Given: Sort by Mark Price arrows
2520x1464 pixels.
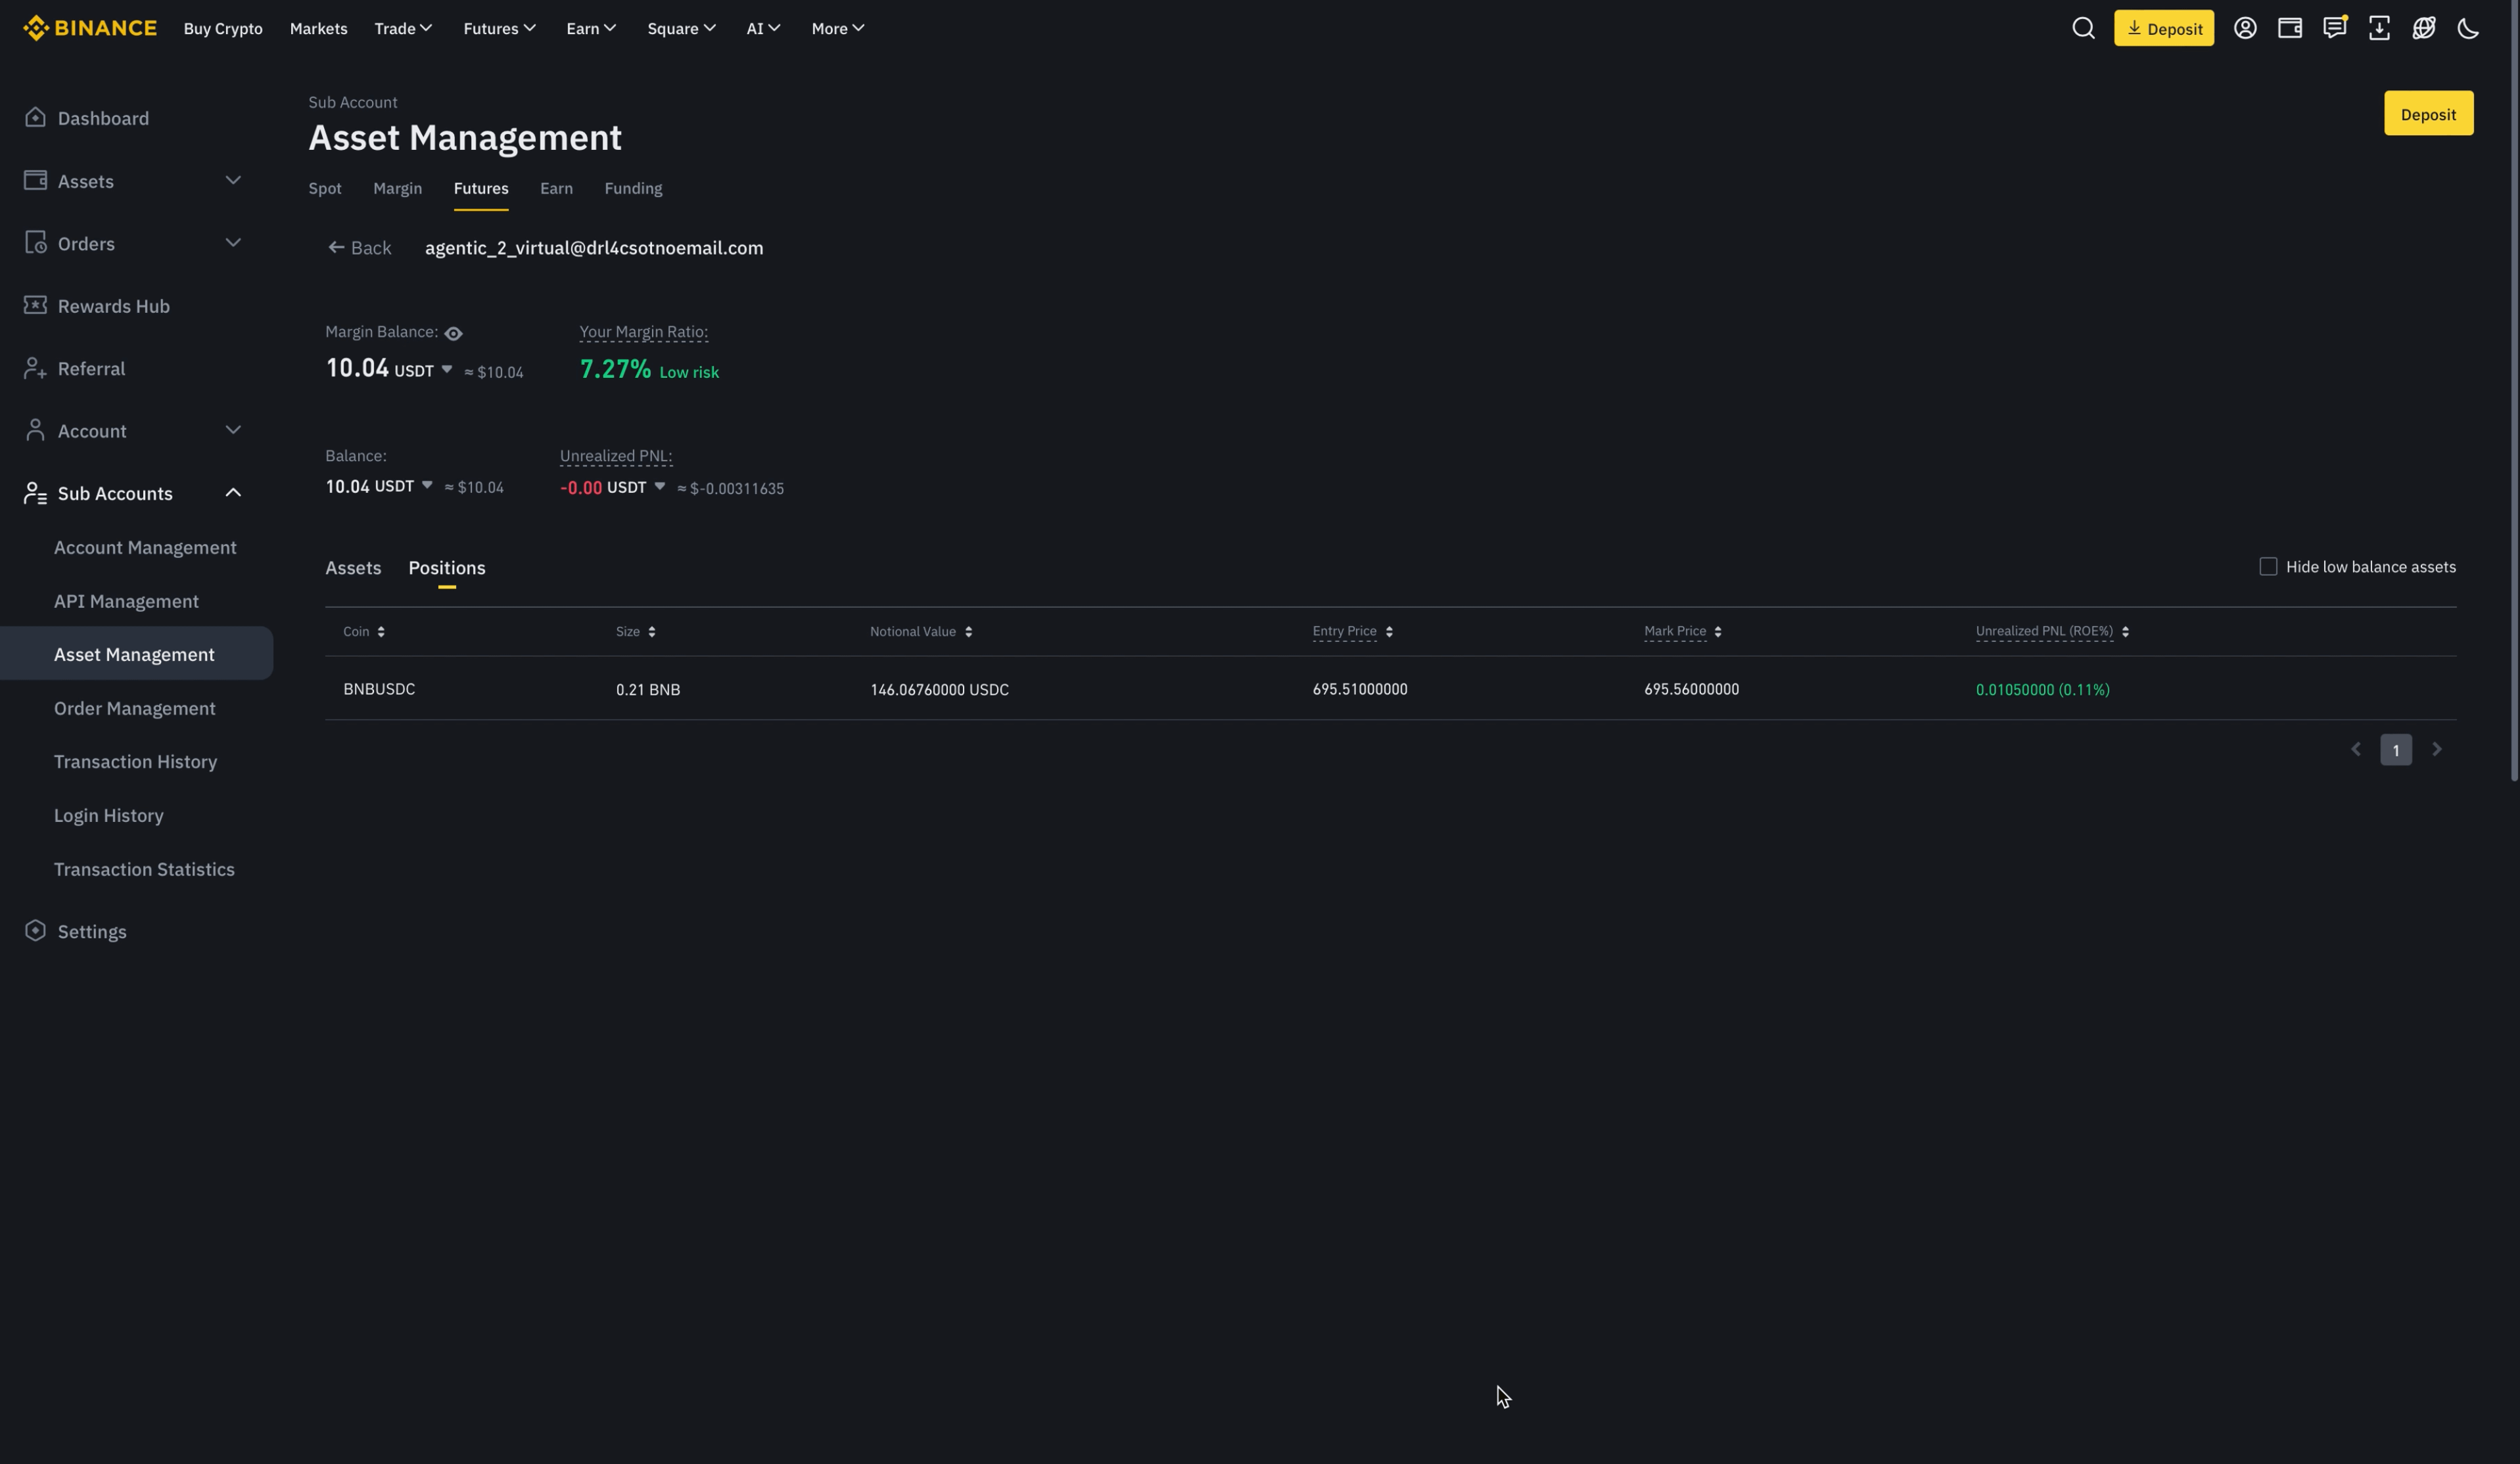Looking at the screenshot, I should click(x=1718, y=632).
